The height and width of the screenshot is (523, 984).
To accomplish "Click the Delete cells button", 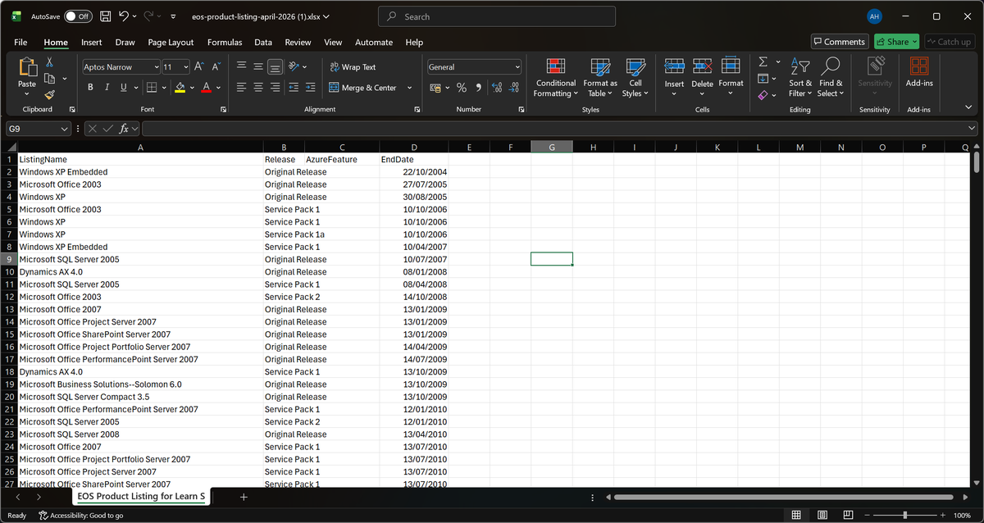I will pos(702,77).
